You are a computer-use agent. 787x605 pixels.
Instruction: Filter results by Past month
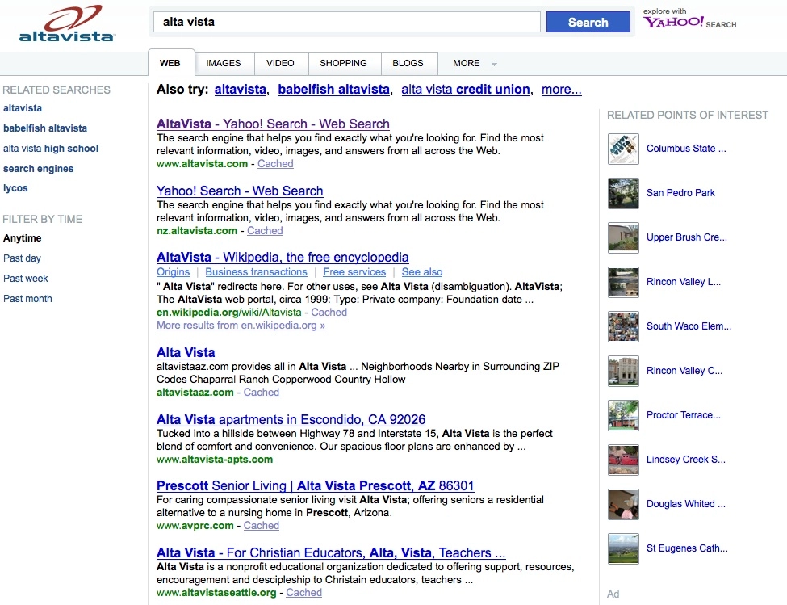click(27, 298)
